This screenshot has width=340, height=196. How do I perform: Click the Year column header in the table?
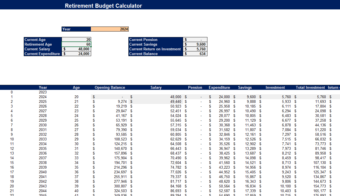click(x=43, y=87)
